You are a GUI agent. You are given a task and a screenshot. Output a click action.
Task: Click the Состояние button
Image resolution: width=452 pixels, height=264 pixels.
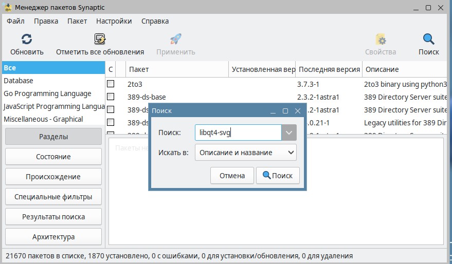coord(53,157)
